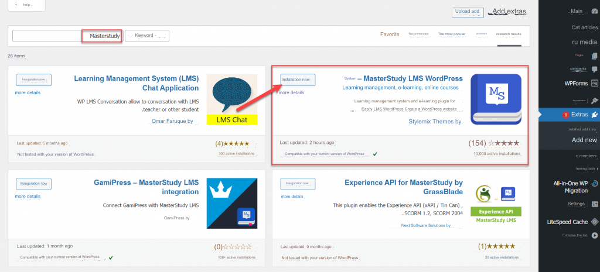Screen dimensions: 600x272
Task: Click Installation now for MasterStudy LMS
Action: pyautogui.click(x=298, y=80)
